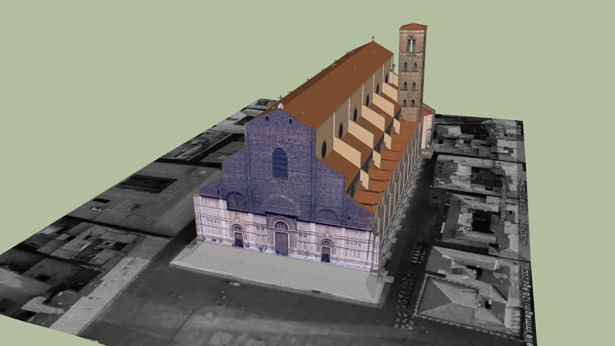
Task: Click the cross at the rear roof ridge
Action: tap(372, 38)
